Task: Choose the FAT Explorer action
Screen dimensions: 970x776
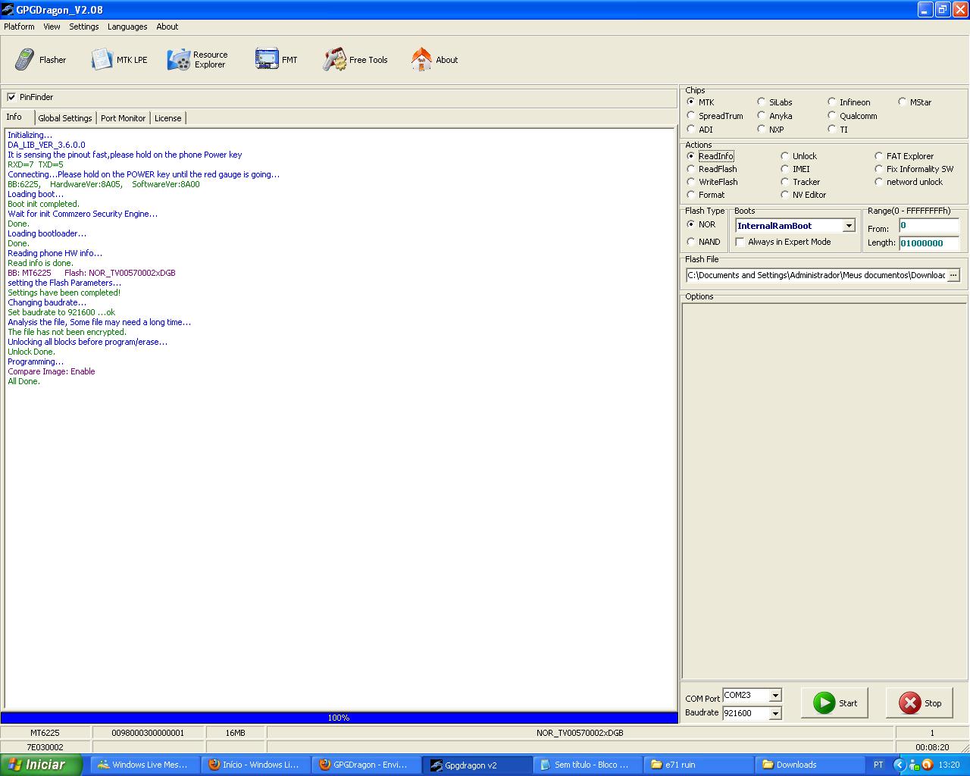Action: click(x=878, y=155)
